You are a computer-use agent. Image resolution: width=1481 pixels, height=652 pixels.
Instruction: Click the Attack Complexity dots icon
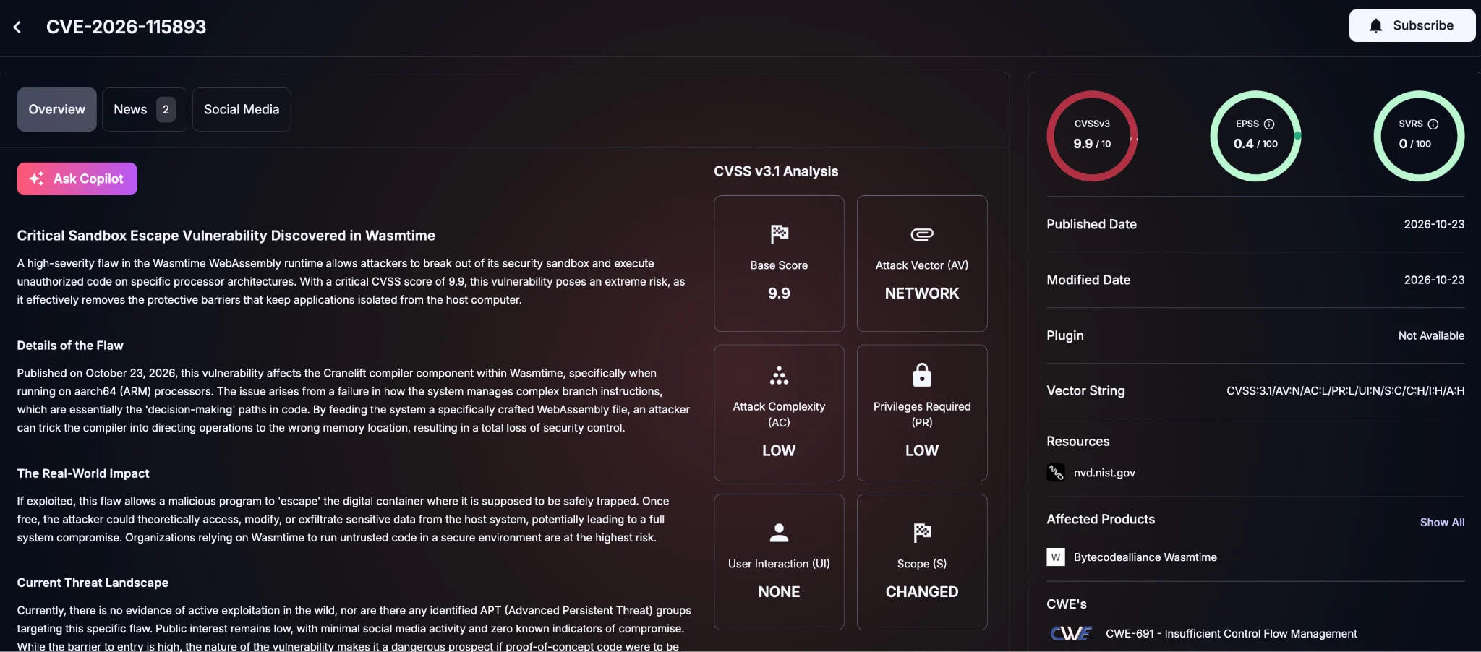pyautogui.click(x=779, y=375)
